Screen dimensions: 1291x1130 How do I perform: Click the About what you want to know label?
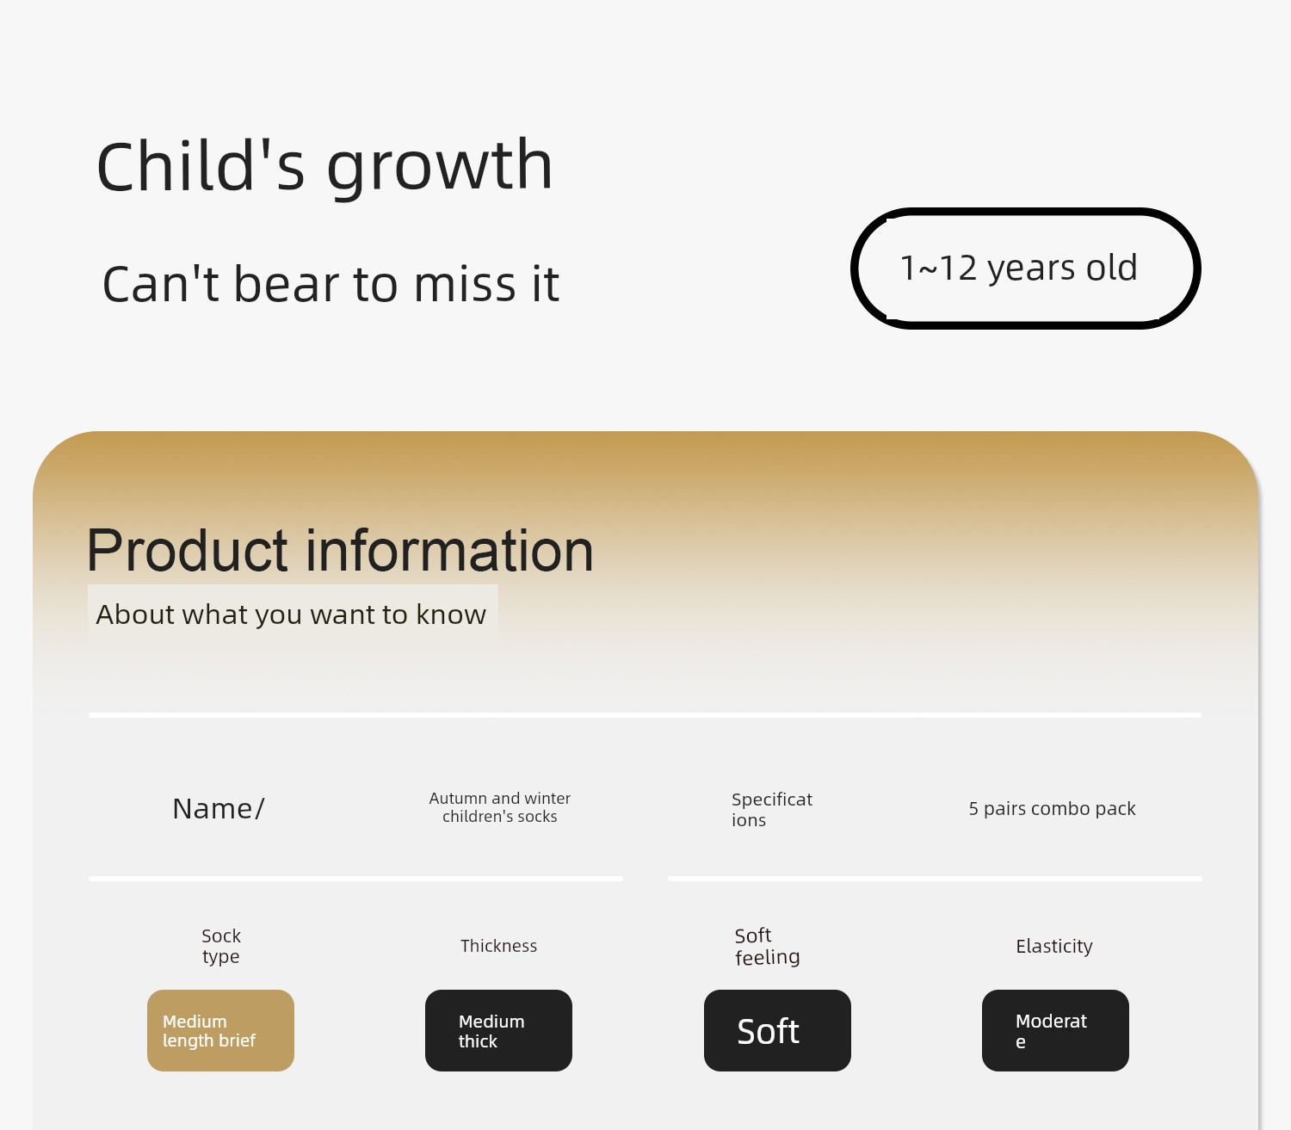click(292, 614)
